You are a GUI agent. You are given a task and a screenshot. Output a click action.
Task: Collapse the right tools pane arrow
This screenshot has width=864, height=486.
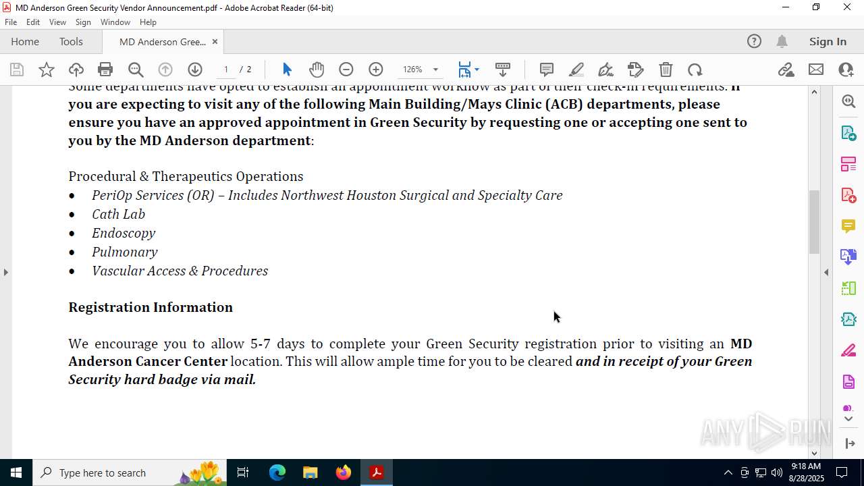pos(848,443)
